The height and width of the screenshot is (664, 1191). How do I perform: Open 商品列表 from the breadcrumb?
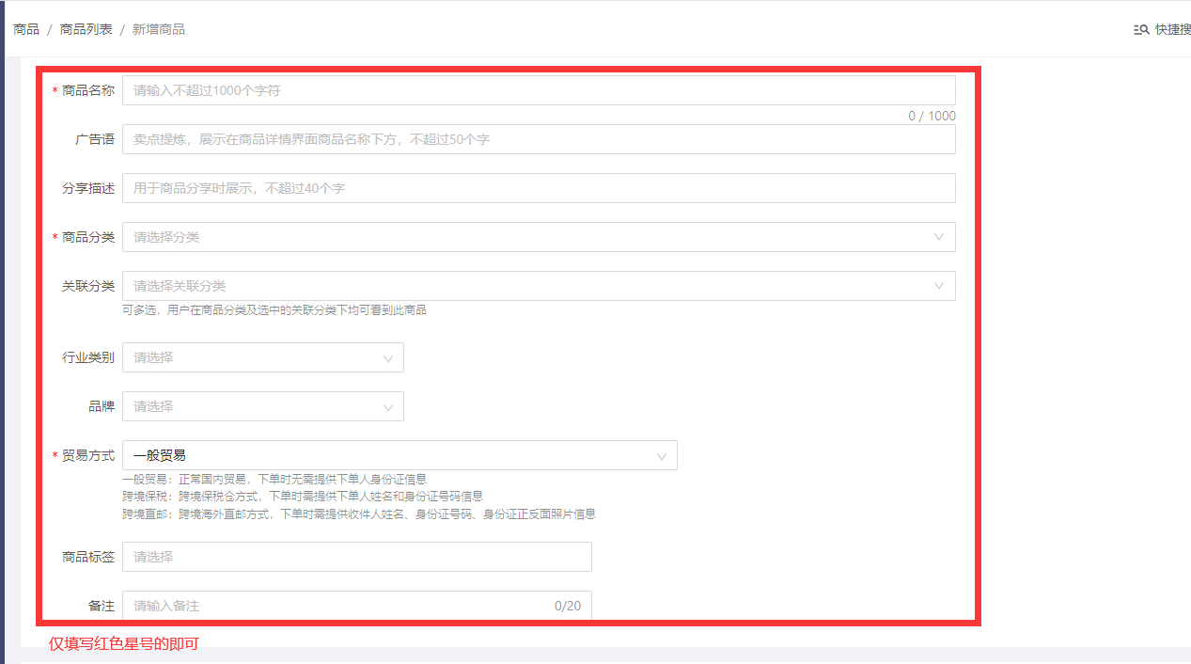click(86, 29)
